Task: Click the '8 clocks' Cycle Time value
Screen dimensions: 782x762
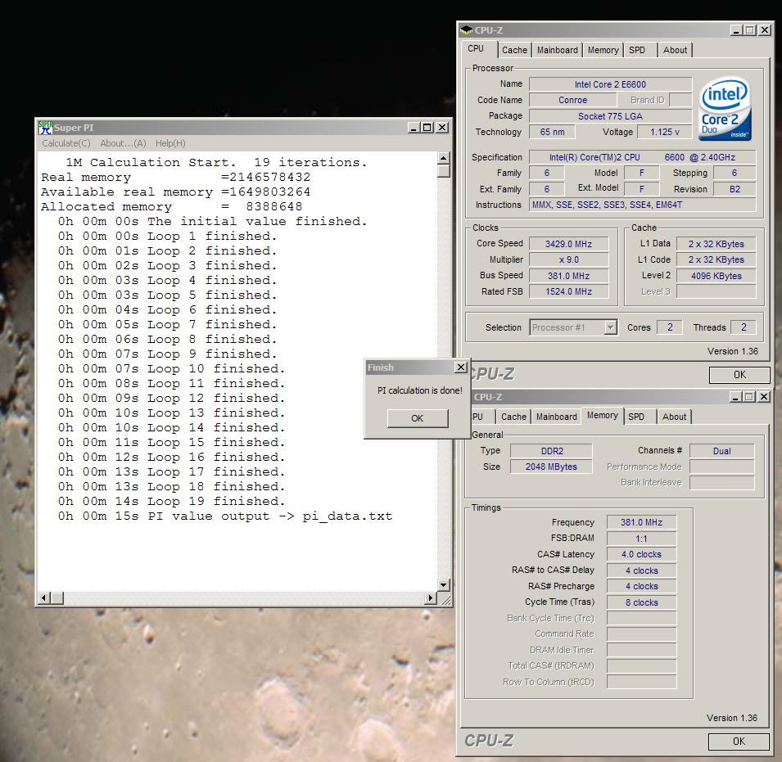Action: (641, 602)
